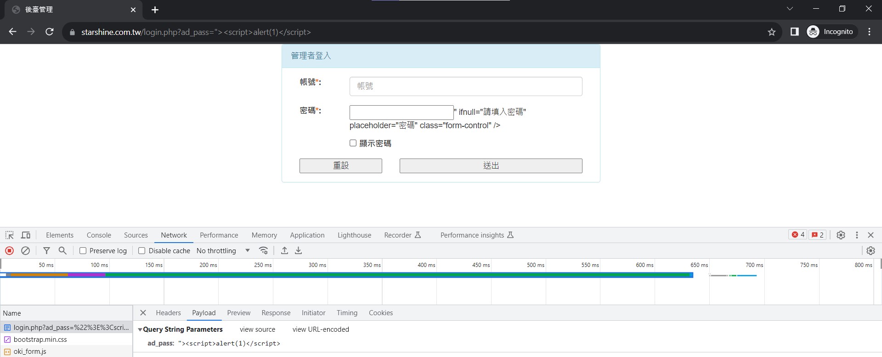Viewport: 882px width, 357px height.
Task: Switch to the Cookies detail tab
Action: (x=381, y=313)
